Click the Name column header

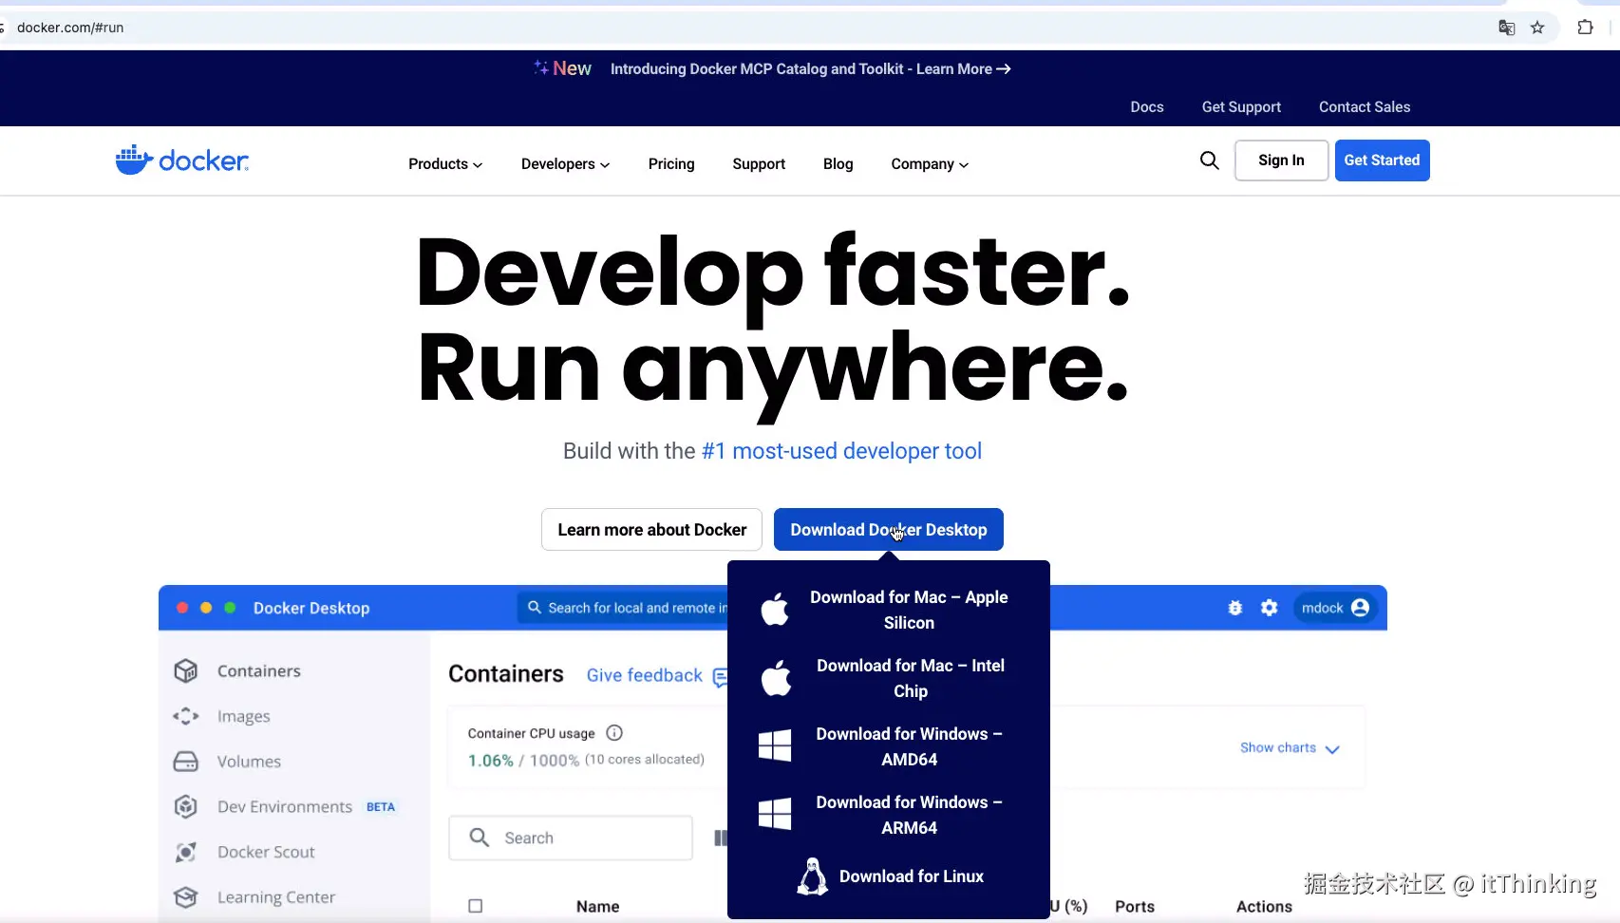coord(597,907)
